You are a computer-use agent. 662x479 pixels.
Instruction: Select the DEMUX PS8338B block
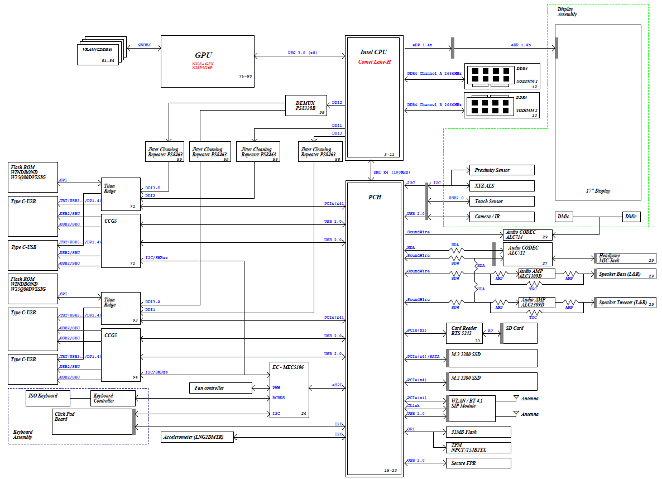pyautogui.click(x=305, y=105)
